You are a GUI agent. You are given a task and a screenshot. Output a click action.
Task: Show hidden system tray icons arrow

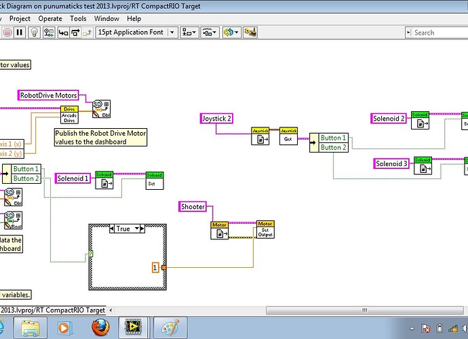pos(412,329)
